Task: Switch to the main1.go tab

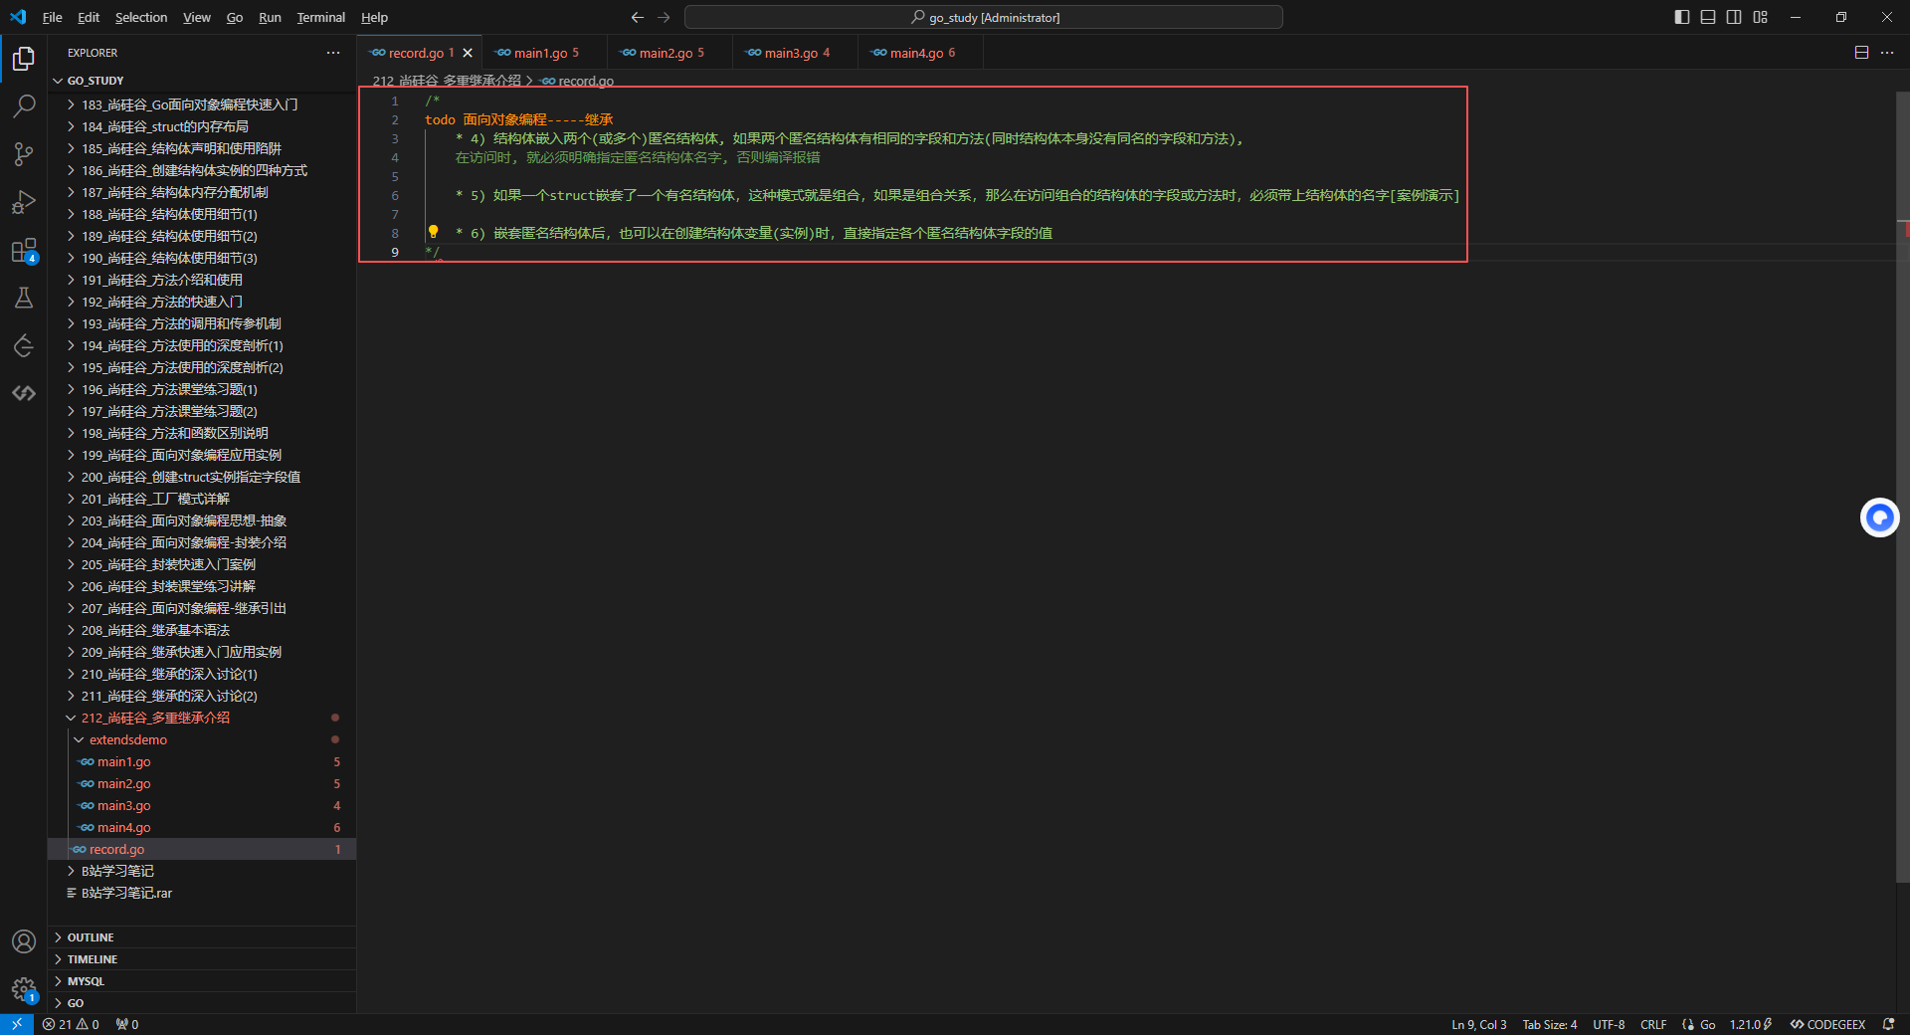Action: [x=545, y=53]
